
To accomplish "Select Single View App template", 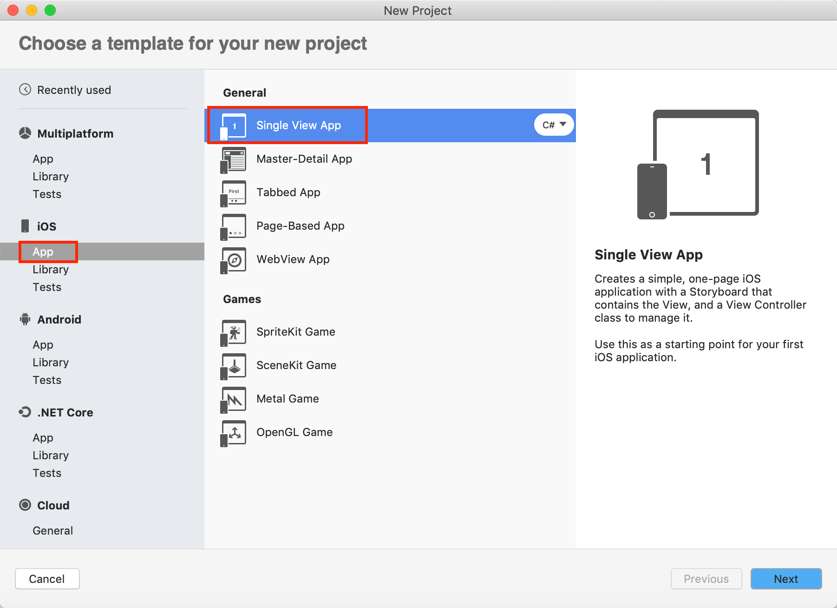I will tap(390, 126).
